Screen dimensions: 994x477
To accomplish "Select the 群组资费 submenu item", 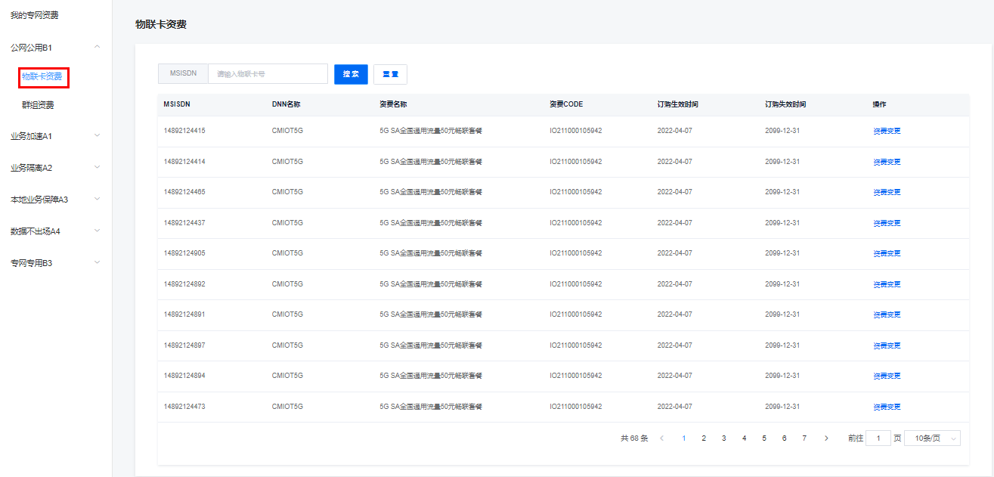I will coord(38,105).
